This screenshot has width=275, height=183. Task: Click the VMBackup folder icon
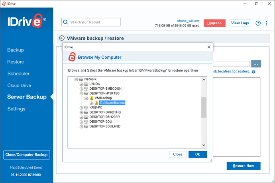click(91, 98)
